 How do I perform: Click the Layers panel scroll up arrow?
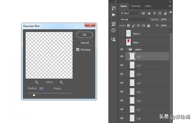pos(171,31)
